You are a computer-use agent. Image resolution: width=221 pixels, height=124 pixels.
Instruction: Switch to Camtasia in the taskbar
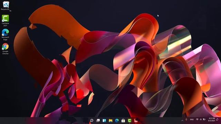129,121
